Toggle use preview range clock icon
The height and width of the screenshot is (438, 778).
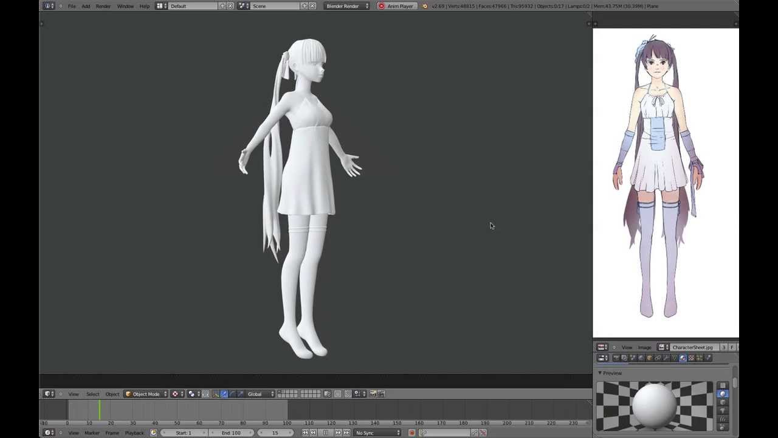coord(153,433)
